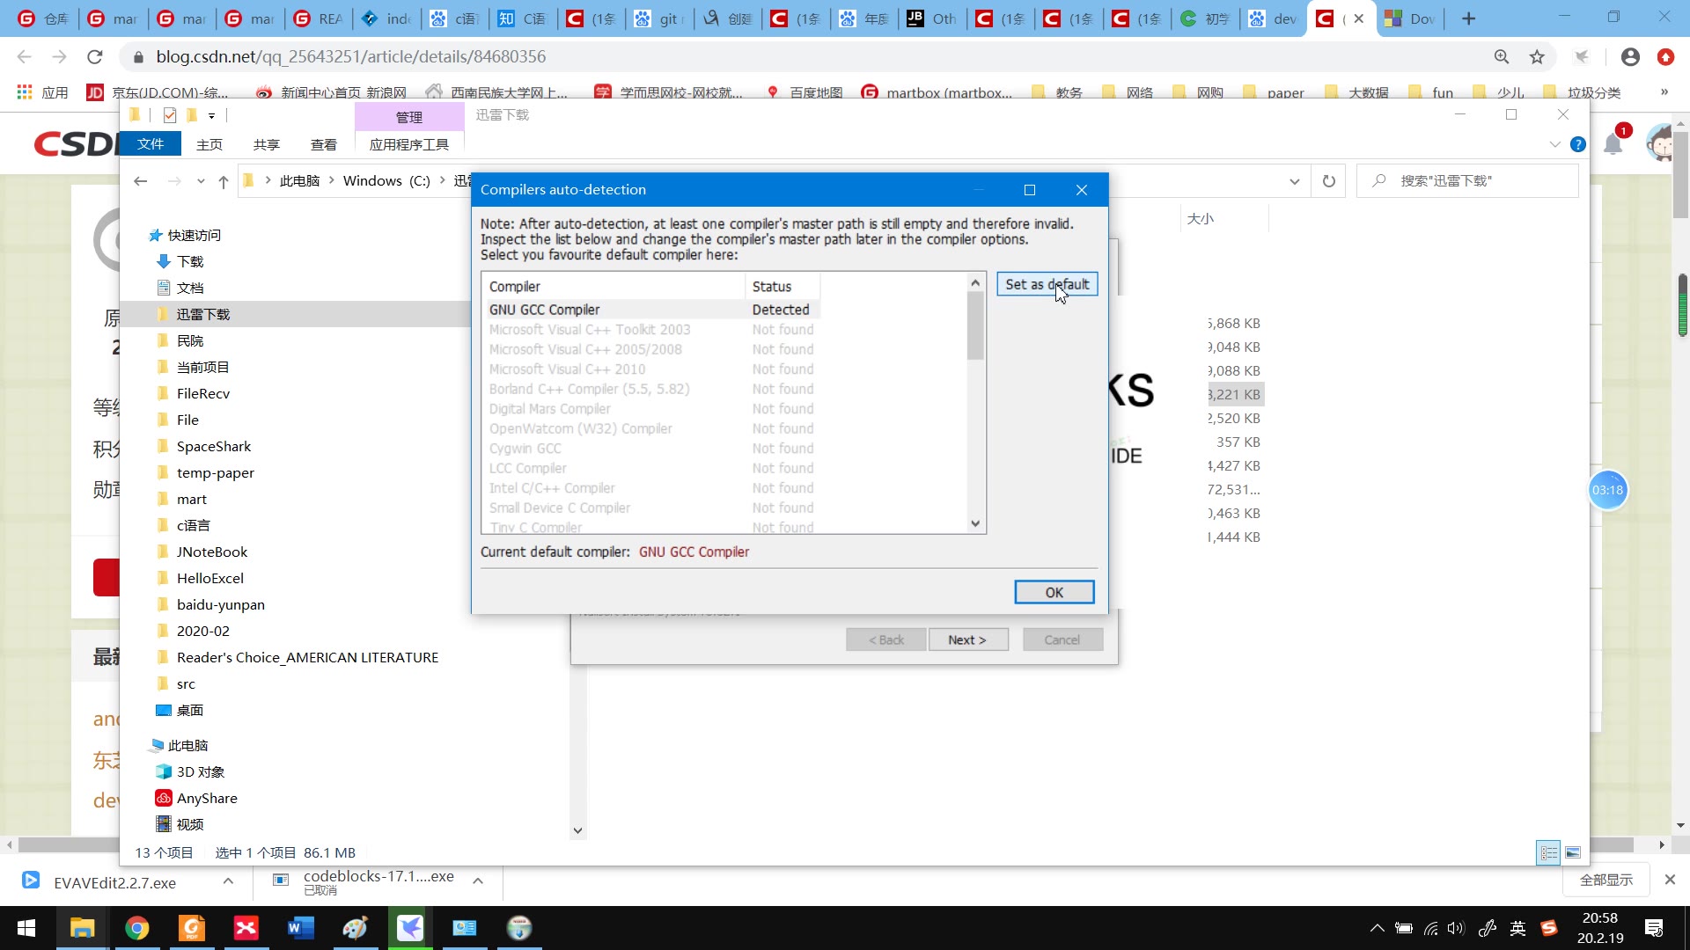This screenshot has width=1690, height=950.
Task: Switch to details view icon
Action: pyautogui.click(x=1549, y=852)
